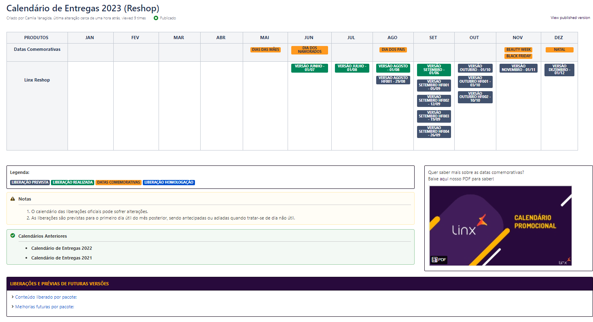This screenshot has width=593, height=322.
Task: Click the Datas Comemorativas row label
Action: 37,49
